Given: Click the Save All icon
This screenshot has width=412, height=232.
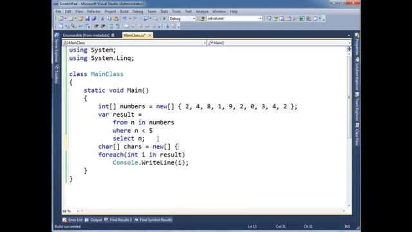Looking at the screenshot, I should coord(94,19).
